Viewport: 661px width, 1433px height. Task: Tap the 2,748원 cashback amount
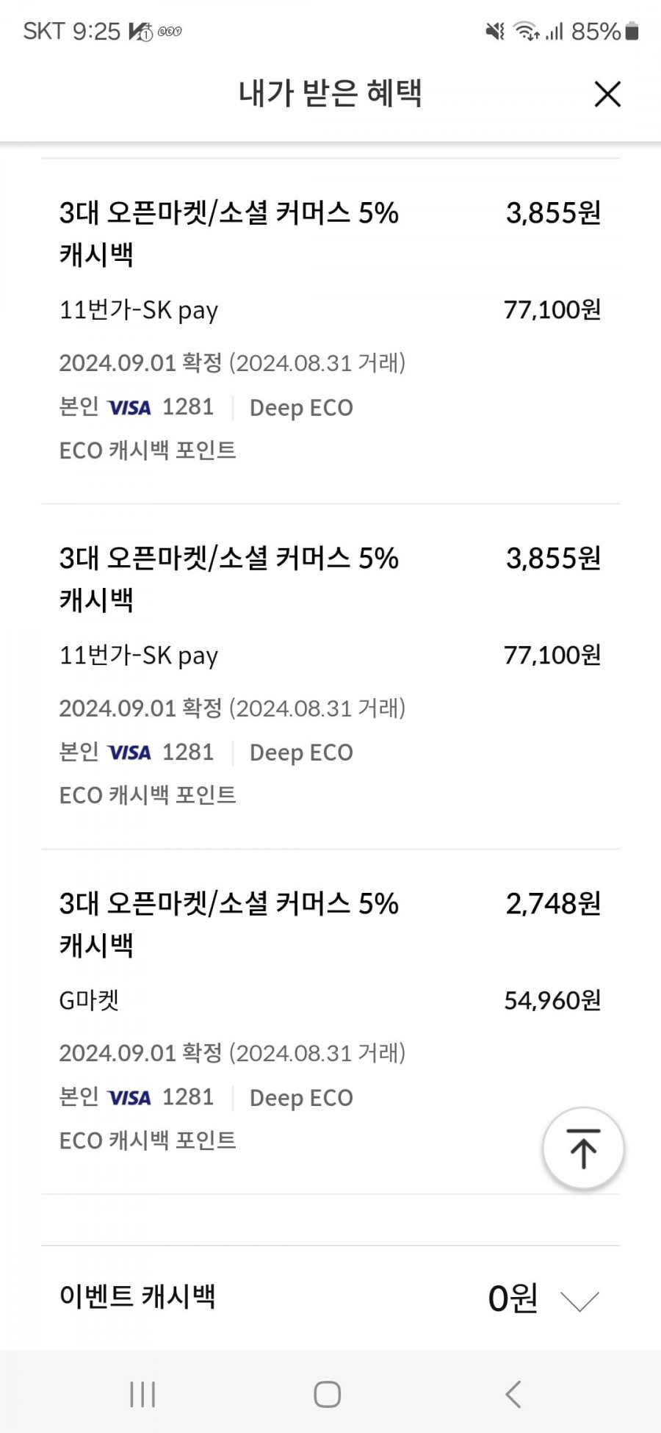[553, 904]
